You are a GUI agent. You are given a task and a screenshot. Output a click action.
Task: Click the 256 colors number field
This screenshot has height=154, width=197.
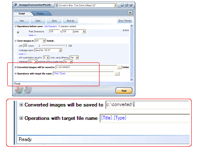[x=26, y=46]
